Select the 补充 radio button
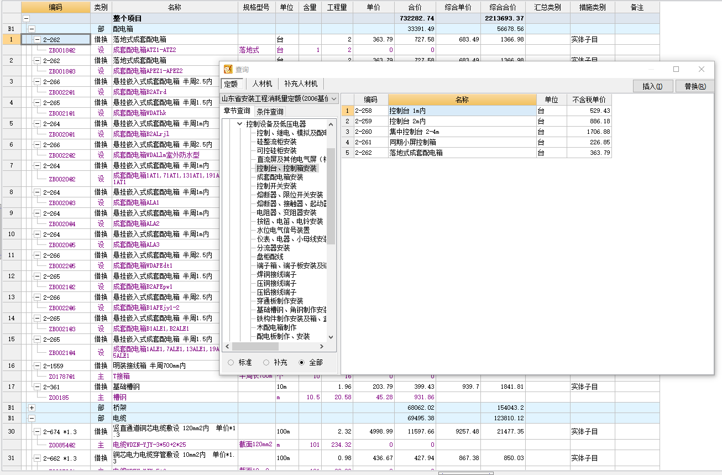722x475 pixels. 266,362
